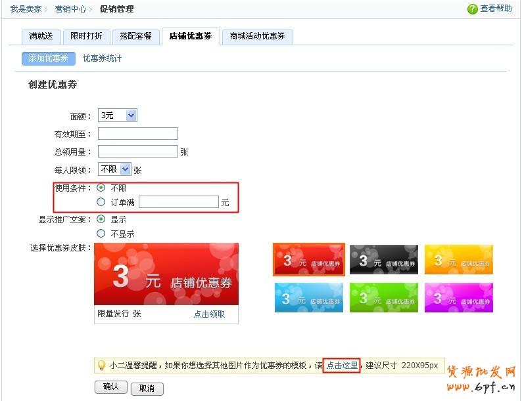Pick the magenta coupon skin

[x=458, y=297]
